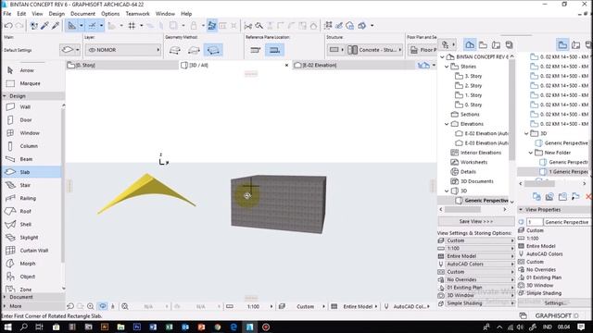Select Interior Elevations in navigator
This screenshot has width=593, height=333.
481,153
